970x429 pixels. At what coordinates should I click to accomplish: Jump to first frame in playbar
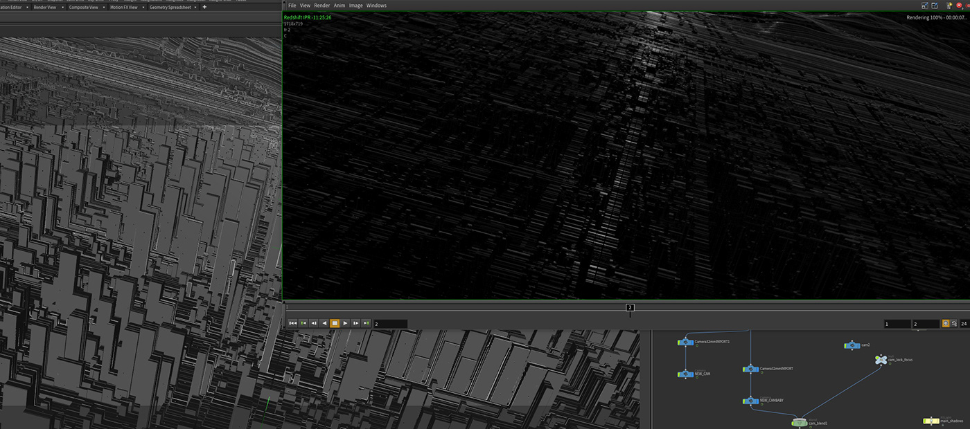[293, 323]
